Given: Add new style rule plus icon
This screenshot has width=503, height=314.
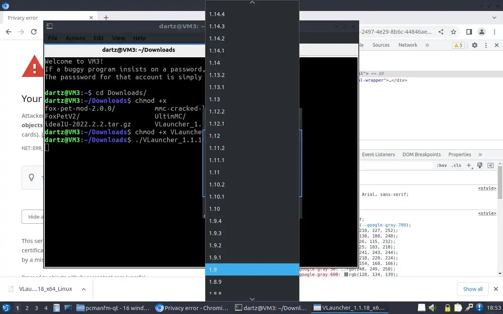Looking at the screenshot, I should 469,165.
